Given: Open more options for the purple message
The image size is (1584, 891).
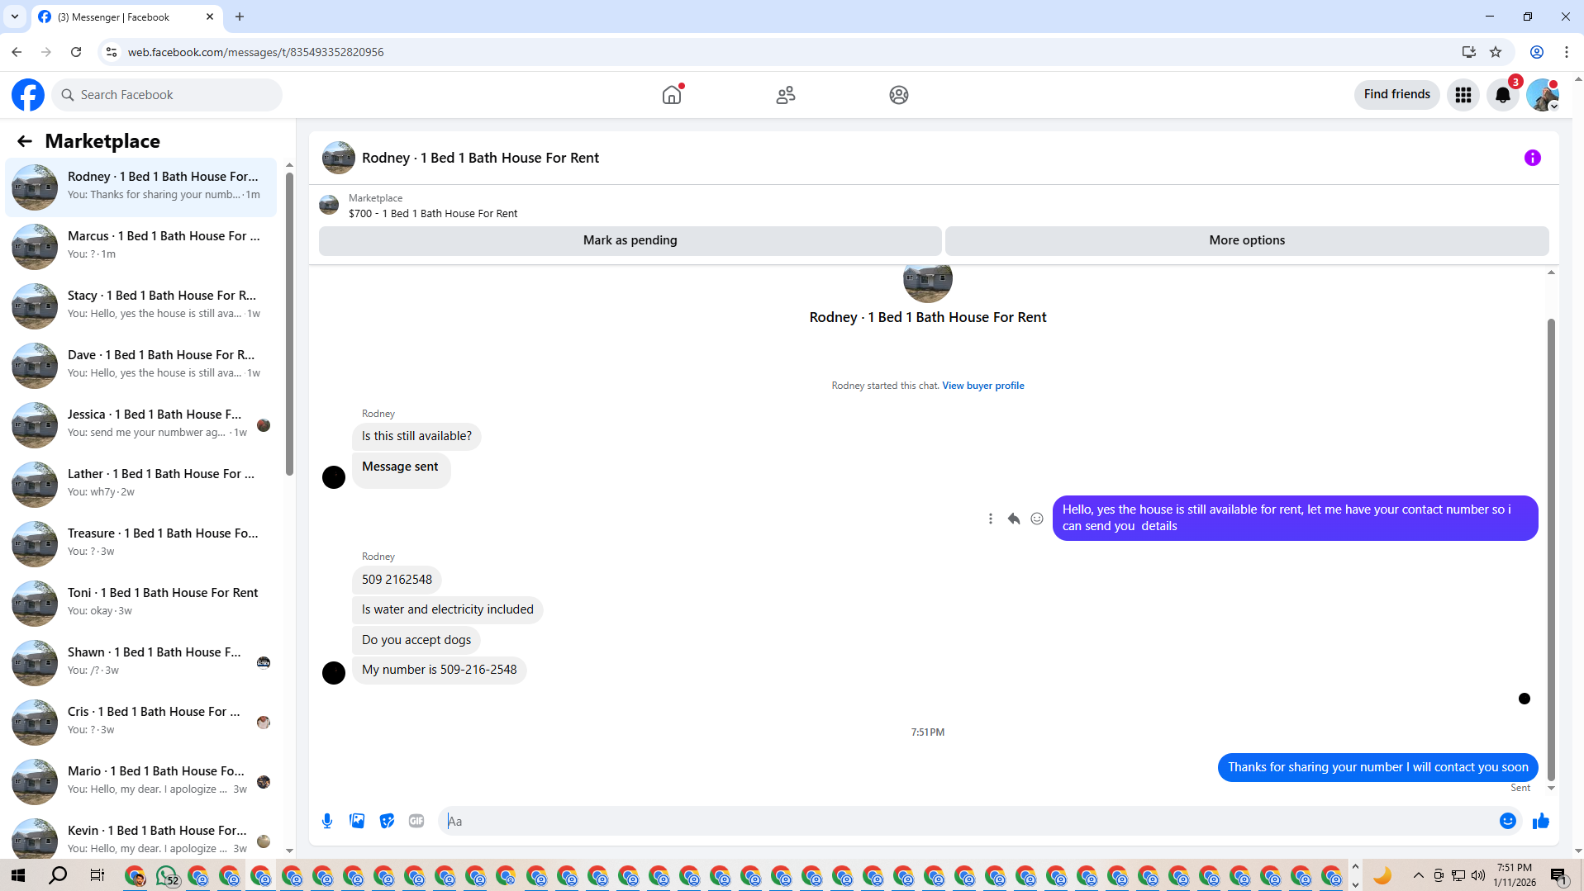Looking at the screenshot, I should (x=991, y=519).
